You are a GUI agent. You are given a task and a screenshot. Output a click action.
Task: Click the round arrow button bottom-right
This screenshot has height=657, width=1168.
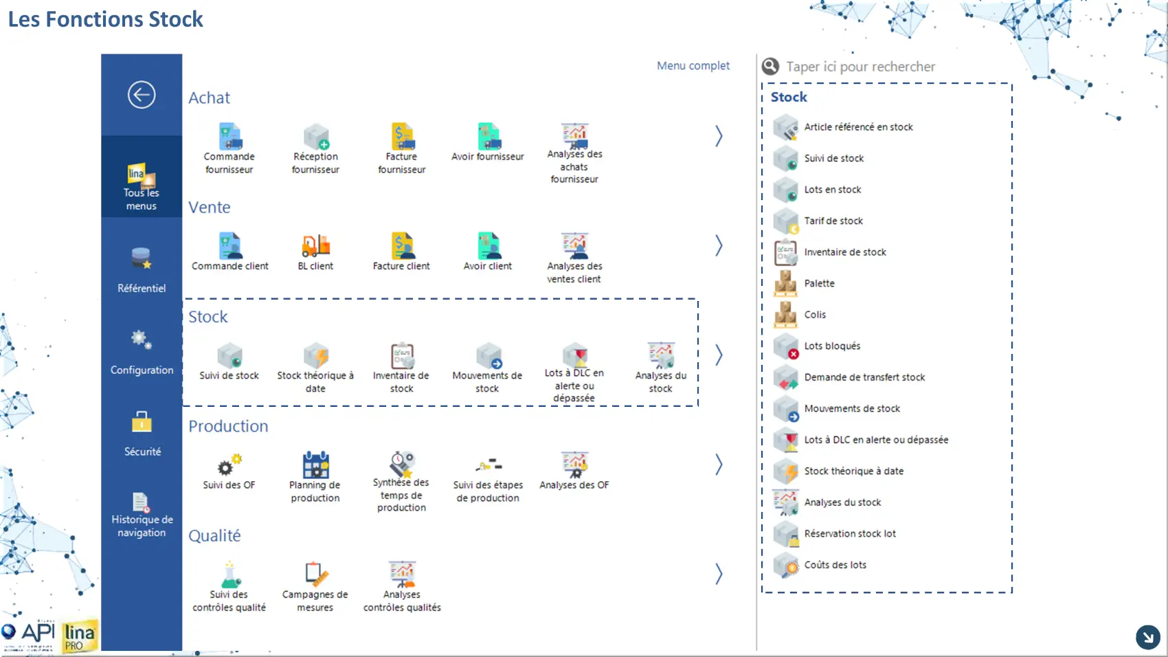[x=1147, y=637]
